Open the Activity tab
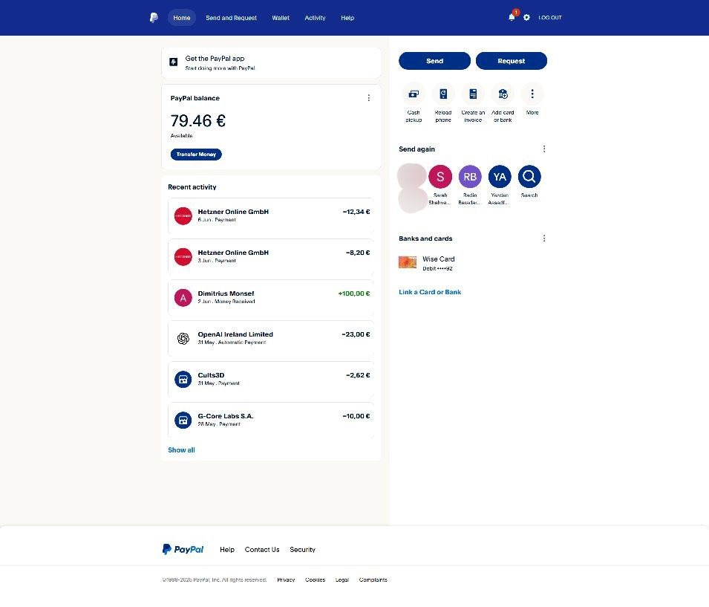The image size is (709, 607). pos(316,18)
